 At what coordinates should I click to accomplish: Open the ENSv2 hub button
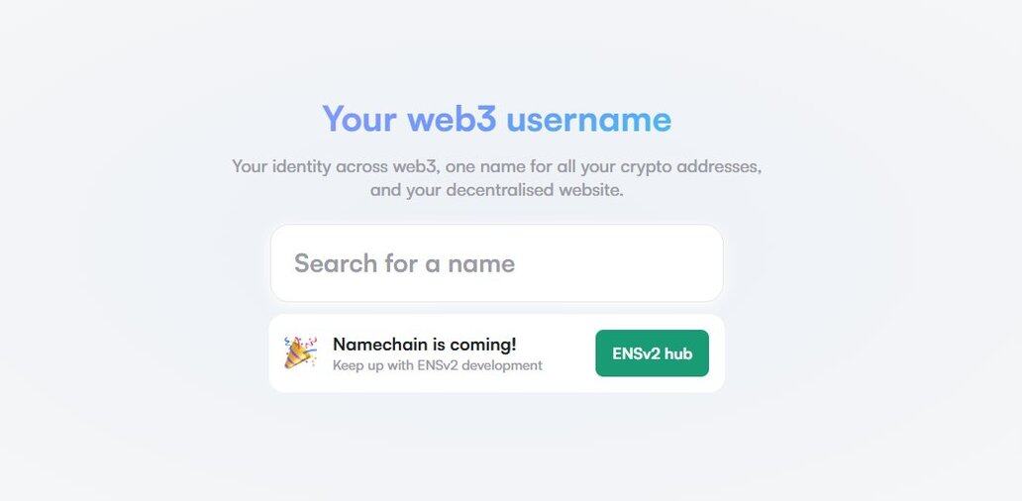tap(652, 353)
